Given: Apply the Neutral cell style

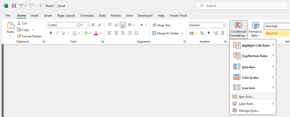Looking at the screenshot, I should coord(277,33).
